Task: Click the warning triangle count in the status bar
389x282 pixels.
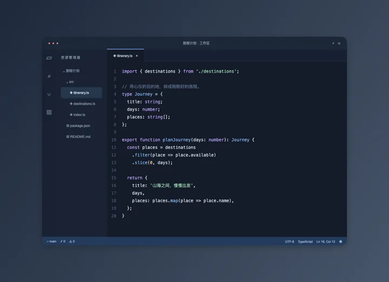Action: point(72,242)
